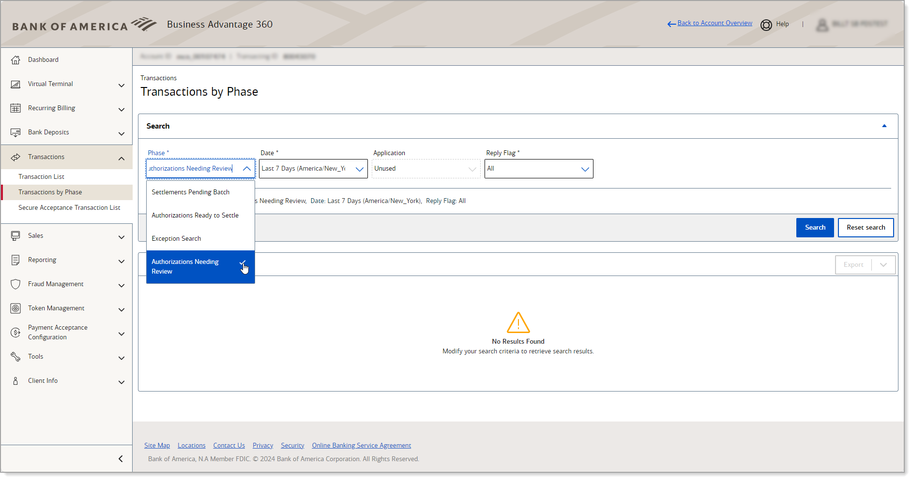Viewport: 912px width, 480px height.
Task: Click the user profile avatar icon
Action: pos(822,25)
